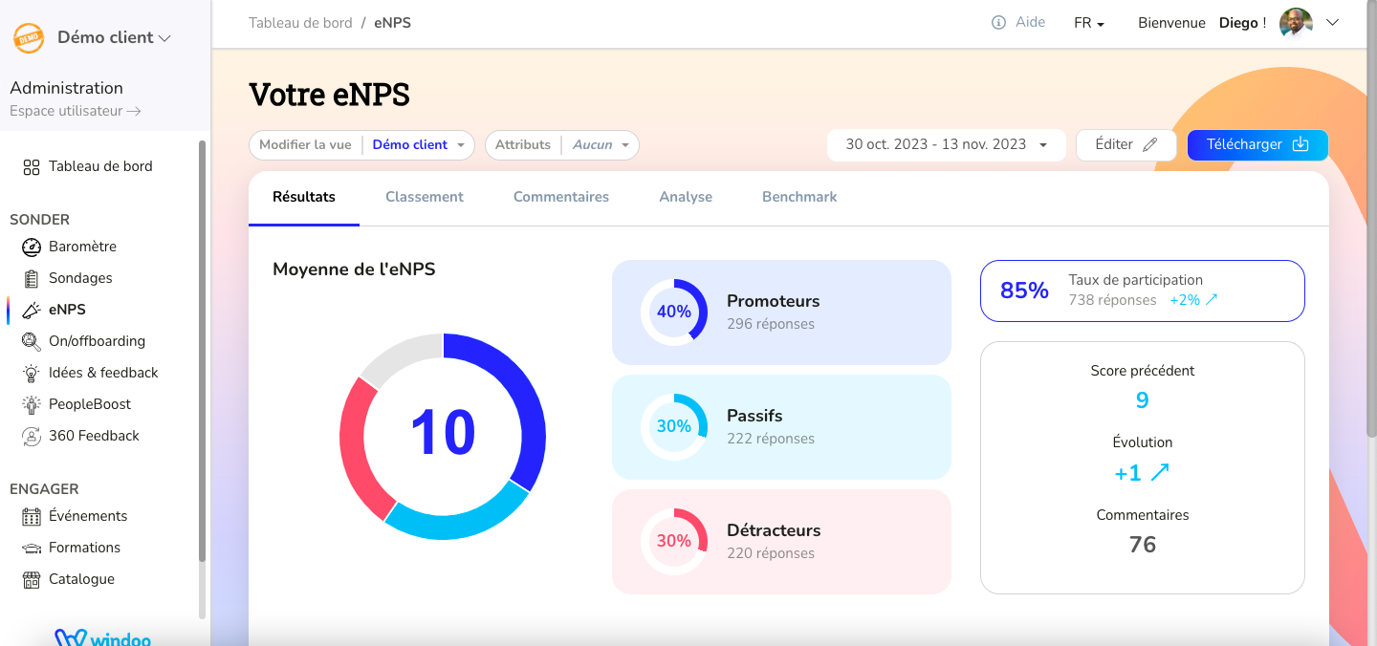Open the Modifier la vue dropdown
The width and height of the screenshot is (1377, 646).
pos(361,145)
